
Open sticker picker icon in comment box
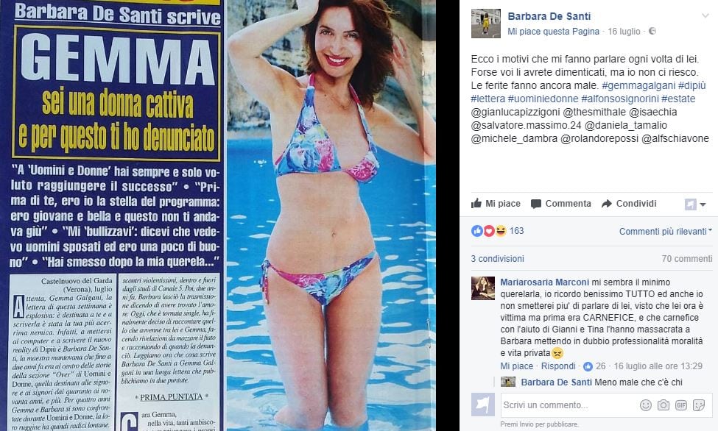(x=699, y=405)
